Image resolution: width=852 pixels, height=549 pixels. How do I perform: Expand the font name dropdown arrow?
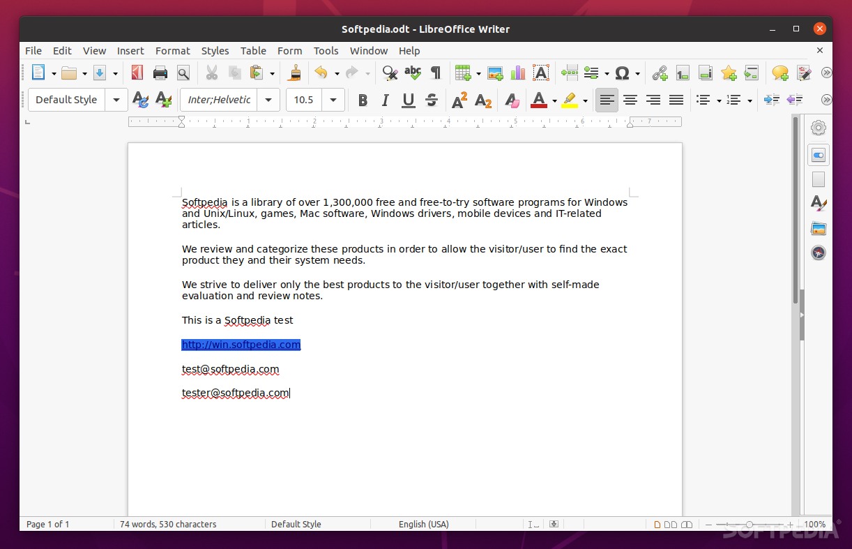click(268, 100)
